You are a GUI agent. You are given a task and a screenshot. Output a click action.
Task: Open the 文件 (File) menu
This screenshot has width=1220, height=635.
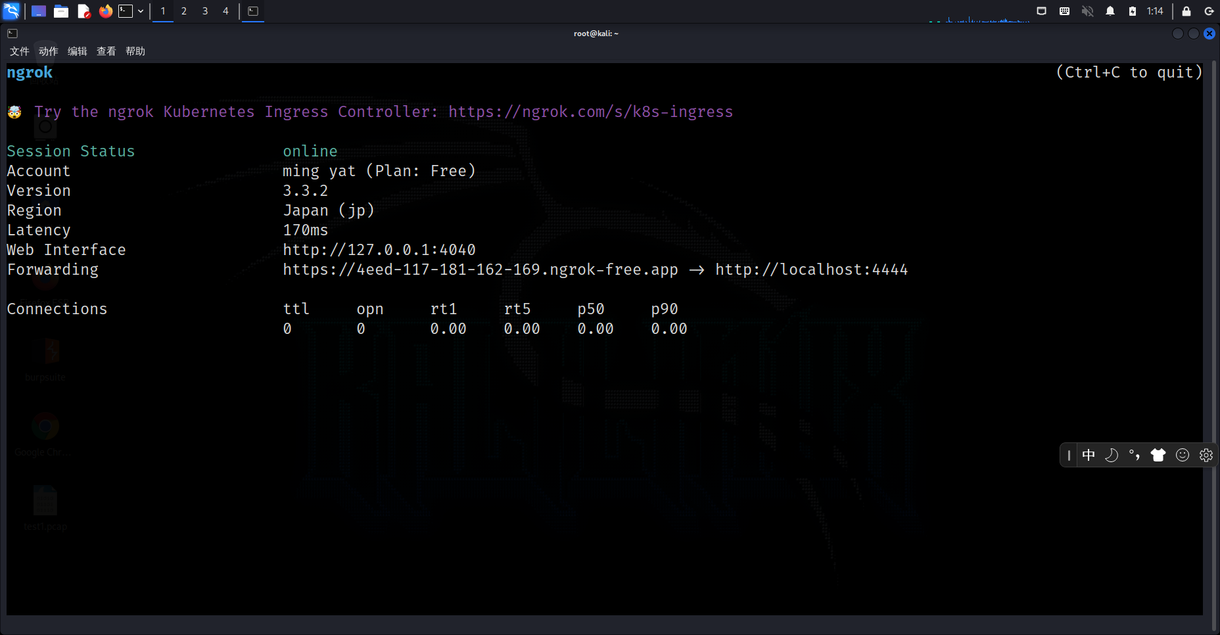(x=20, y=51)
